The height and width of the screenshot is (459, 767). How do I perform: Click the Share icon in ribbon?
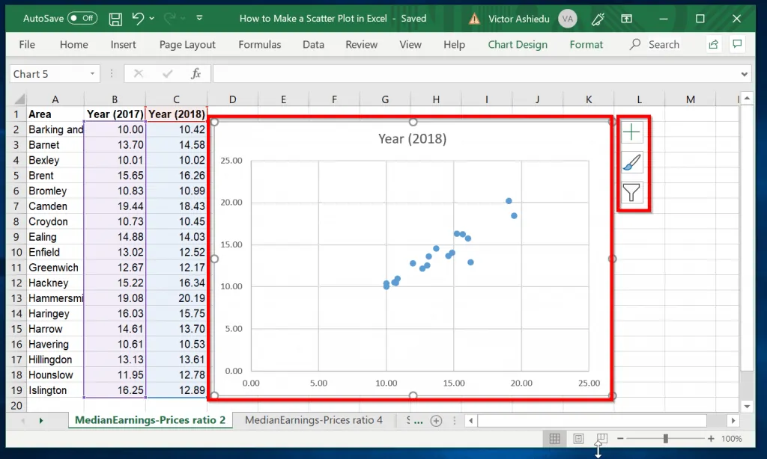(713, 44)
